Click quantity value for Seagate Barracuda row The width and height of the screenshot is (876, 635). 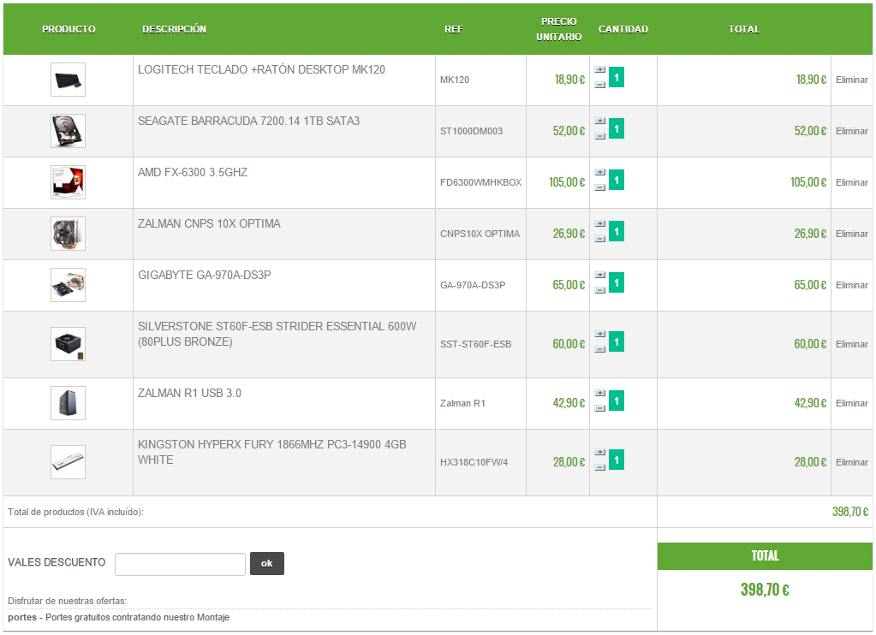617,128
